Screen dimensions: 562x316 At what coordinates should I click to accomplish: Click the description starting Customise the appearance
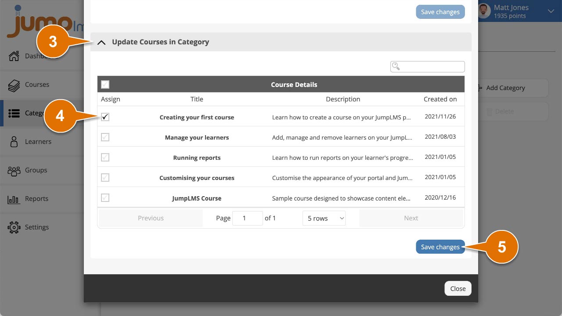(x=343, y=178)
